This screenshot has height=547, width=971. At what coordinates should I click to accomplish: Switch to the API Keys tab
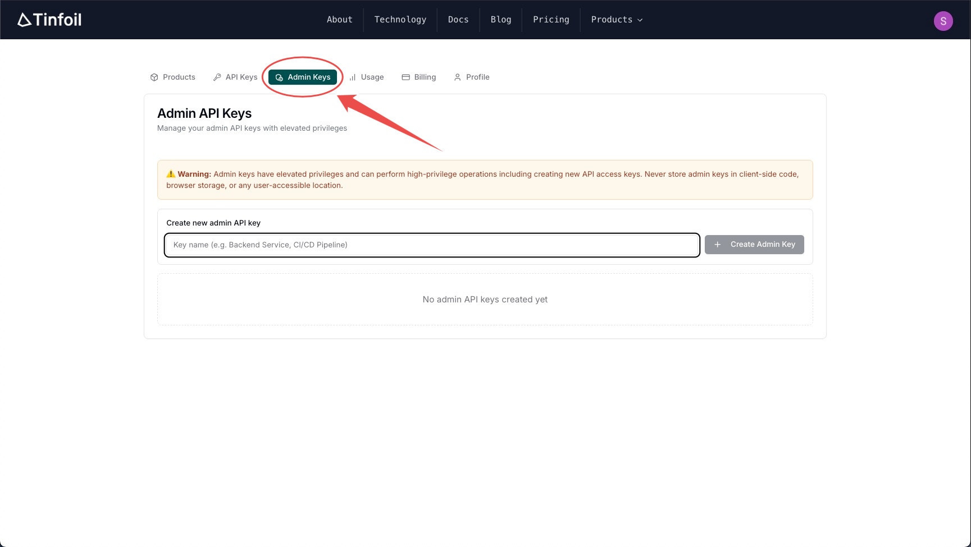coord(235,77)
